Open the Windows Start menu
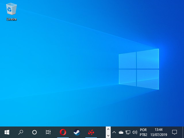 click(7, 132)
